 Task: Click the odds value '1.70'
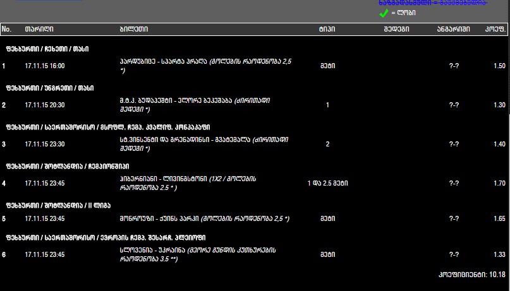[500, 183]
